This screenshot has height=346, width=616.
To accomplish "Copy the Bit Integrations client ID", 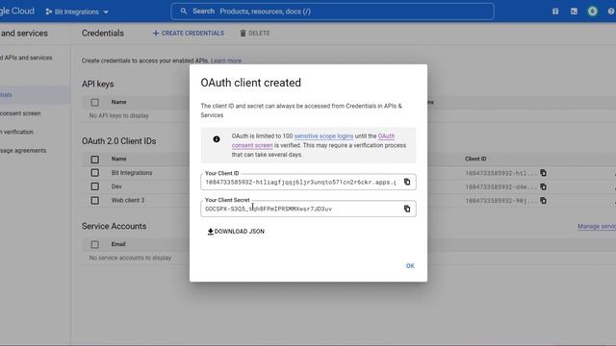I will pos(543,173).
